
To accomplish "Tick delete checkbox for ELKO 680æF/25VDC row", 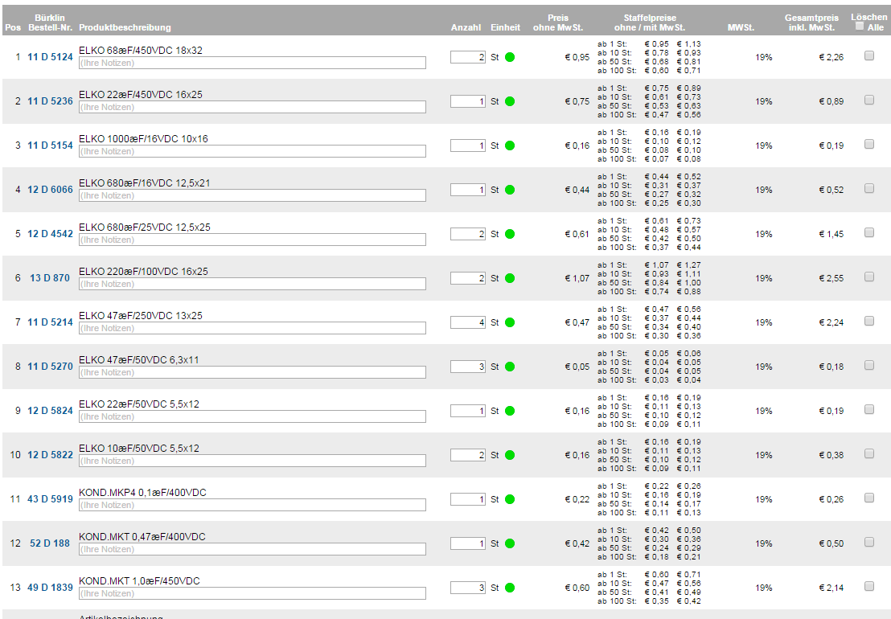I will (x=868, y=233).
